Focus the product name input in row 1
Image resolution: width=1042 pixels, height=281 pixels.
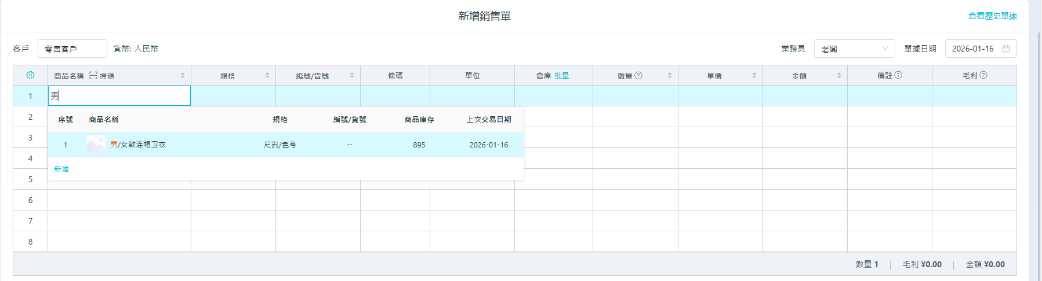119,96
